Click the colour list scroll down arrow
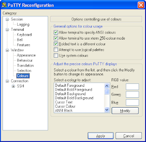 (x=107, y=110)
